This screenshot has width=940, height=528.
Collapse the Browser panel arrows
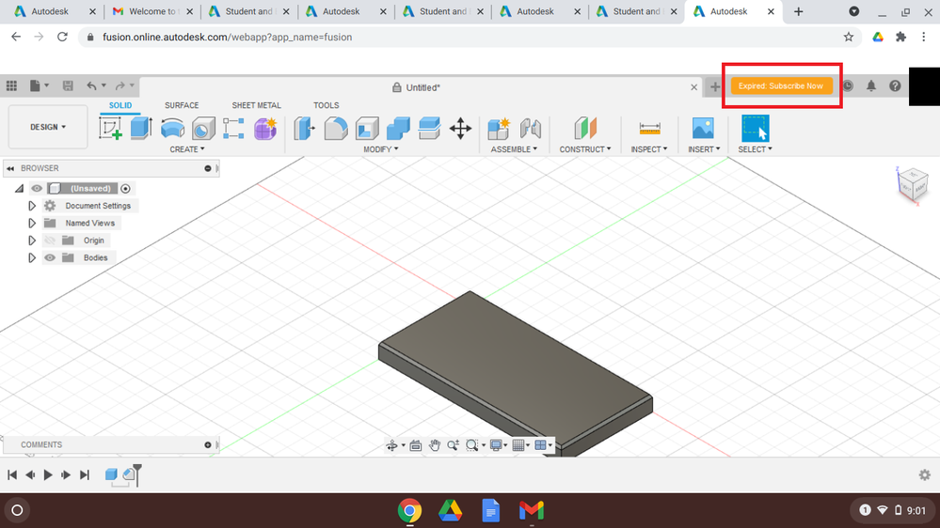[x=10, y=168]
